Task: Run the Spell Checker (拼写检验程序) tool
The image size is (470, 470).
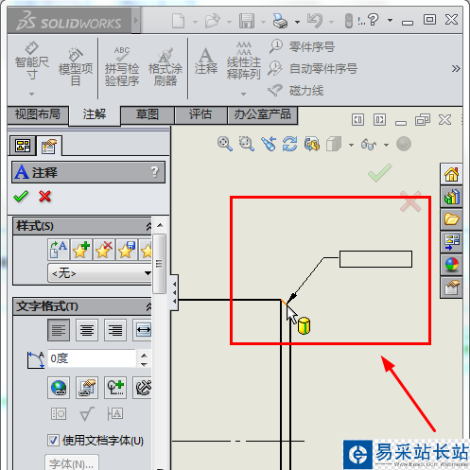Action: (x=122, y=67)
